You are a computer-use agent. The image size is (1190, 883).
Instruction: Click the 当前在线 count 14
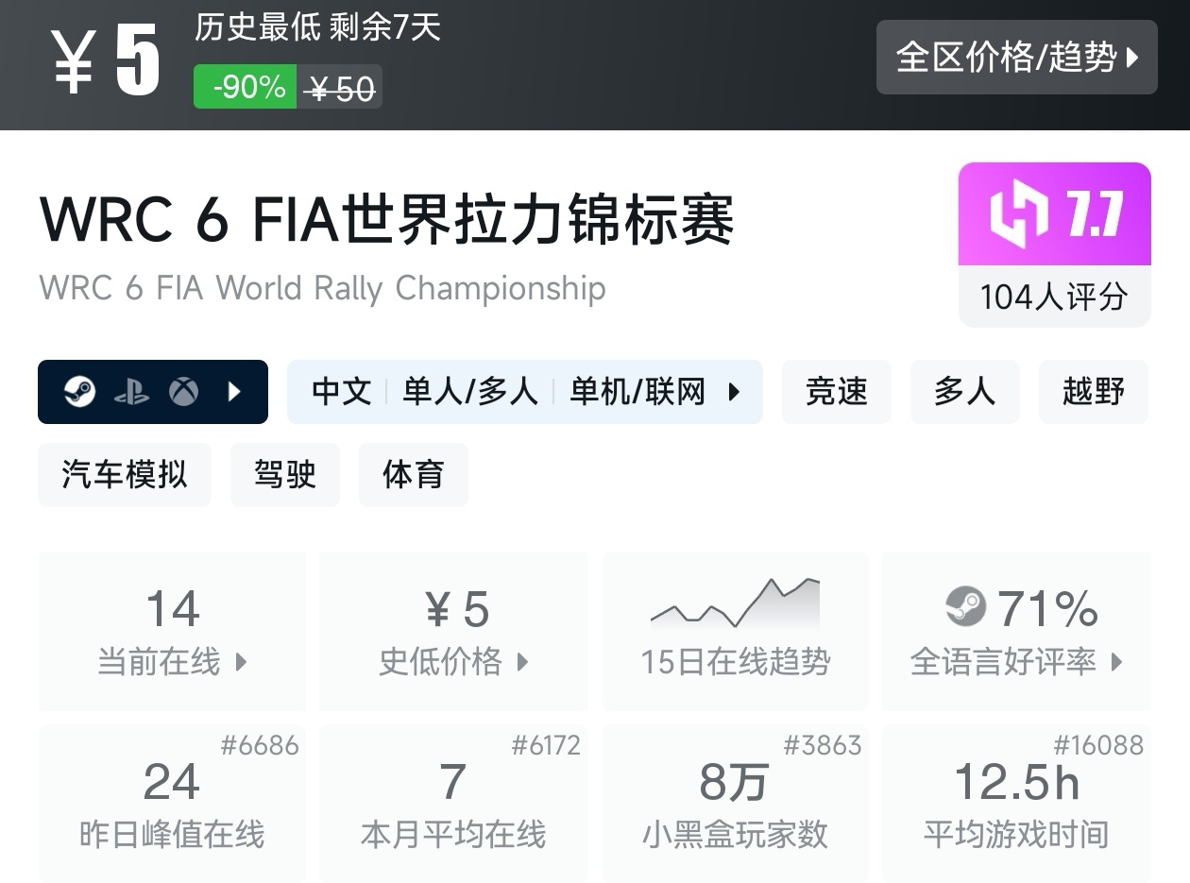[x=173, y=609]
